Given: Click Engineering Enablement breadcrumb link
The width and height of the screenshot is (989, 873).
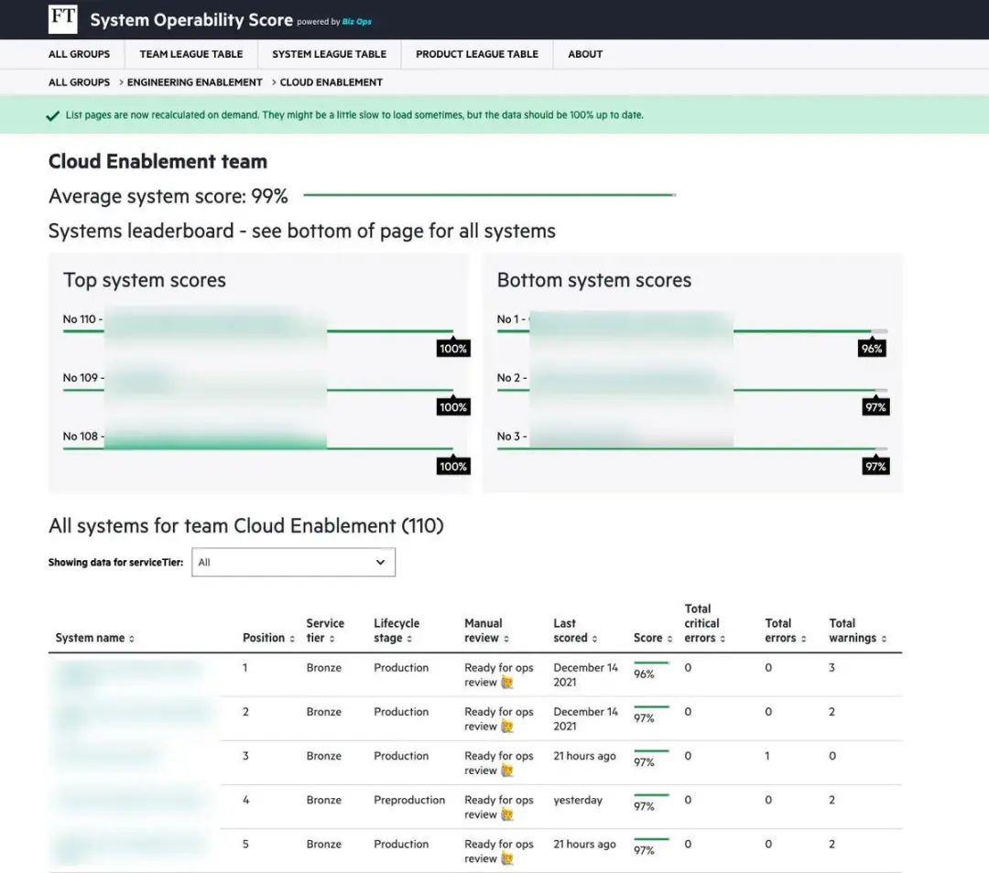Looking at the screenshot, I should click(194, 82).
